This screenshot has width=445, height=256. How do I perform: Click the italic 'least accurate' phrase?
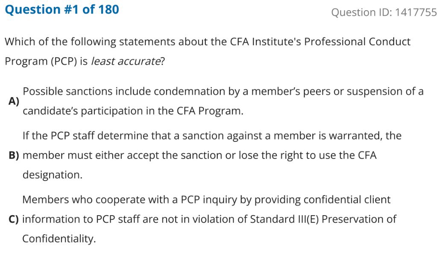[125, 61]
